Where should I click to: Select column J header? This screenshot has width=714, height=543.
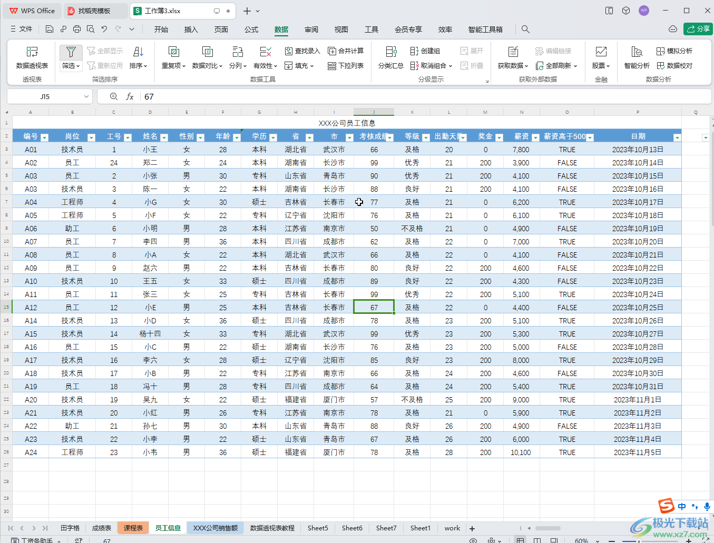pos(374,112)
